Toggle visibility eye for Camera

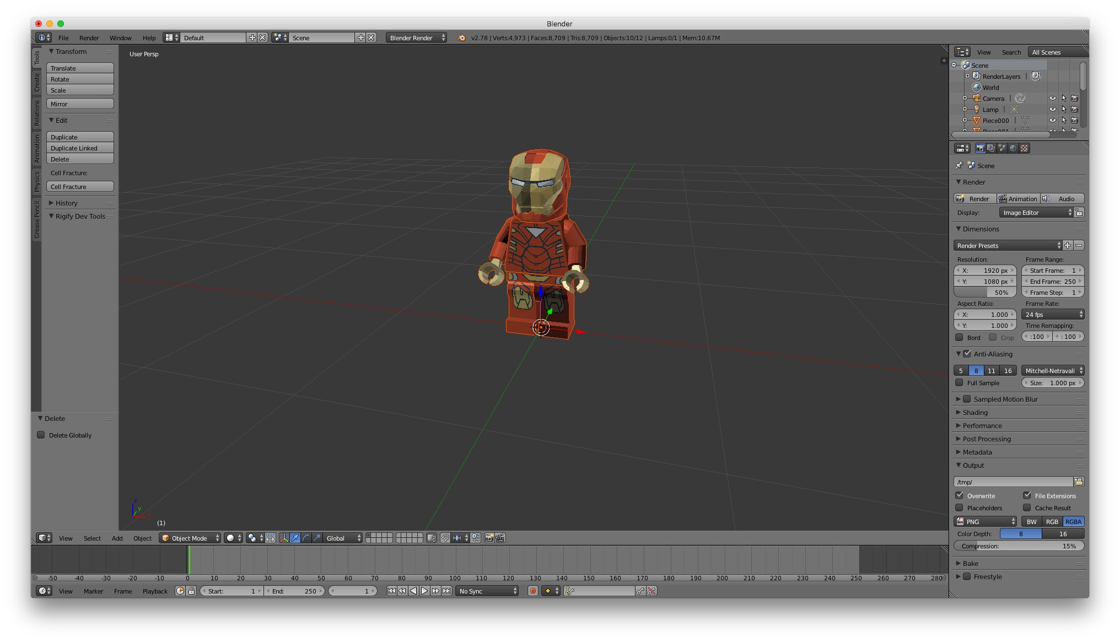[x=1052, y=99]
